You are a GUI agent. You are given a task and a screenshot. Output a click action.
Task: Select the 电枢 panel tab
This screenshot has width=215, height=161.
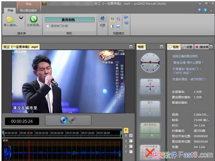tap(141, 47)
